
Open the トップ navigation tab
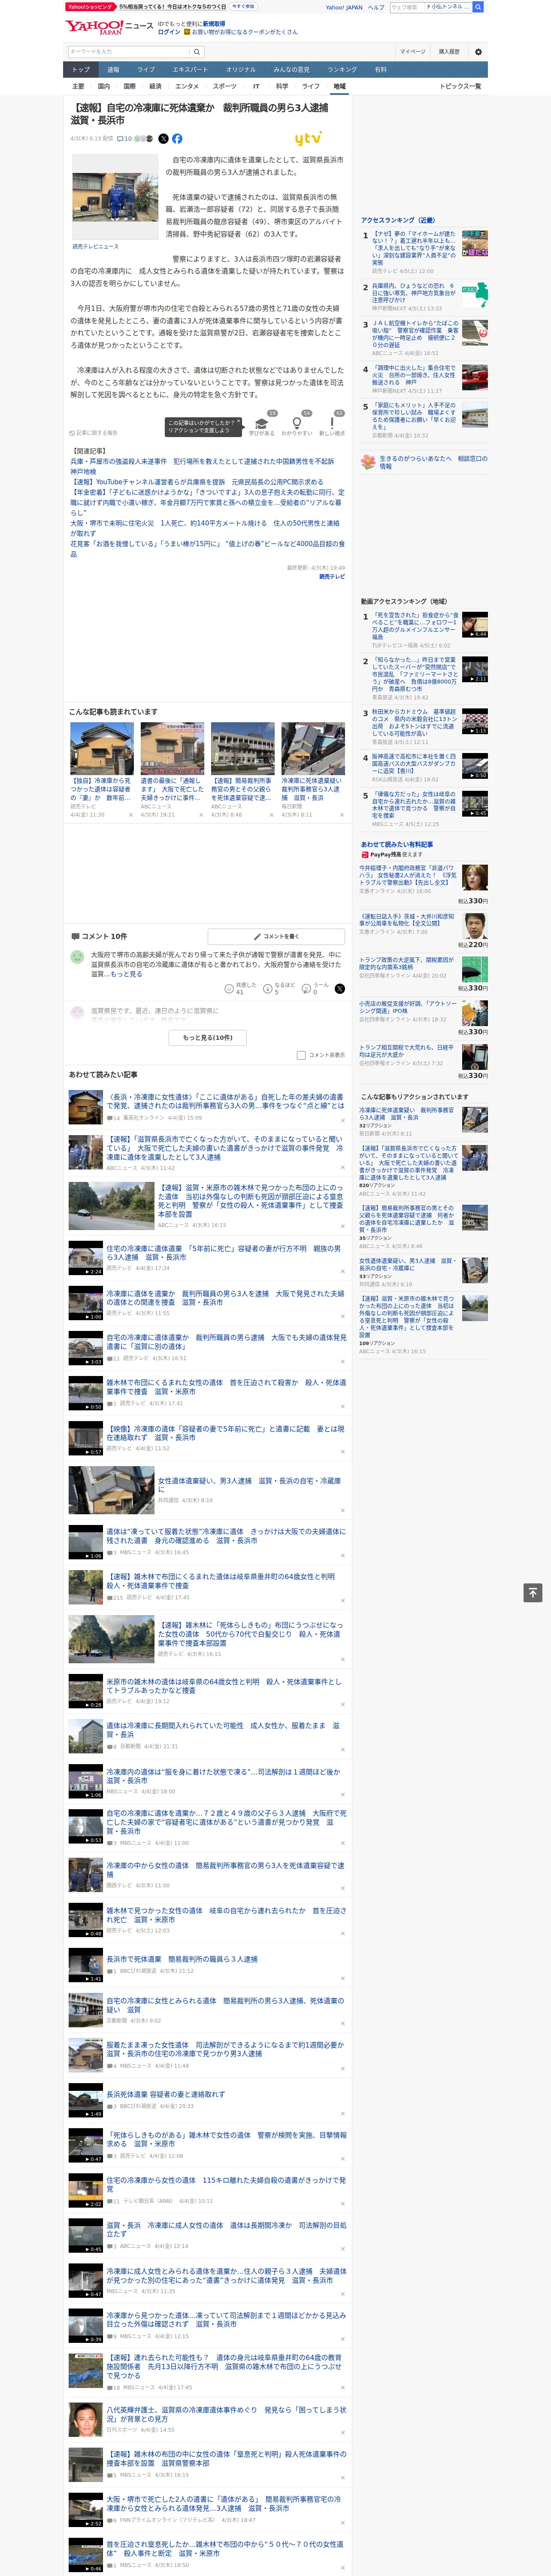pos(81,70)
